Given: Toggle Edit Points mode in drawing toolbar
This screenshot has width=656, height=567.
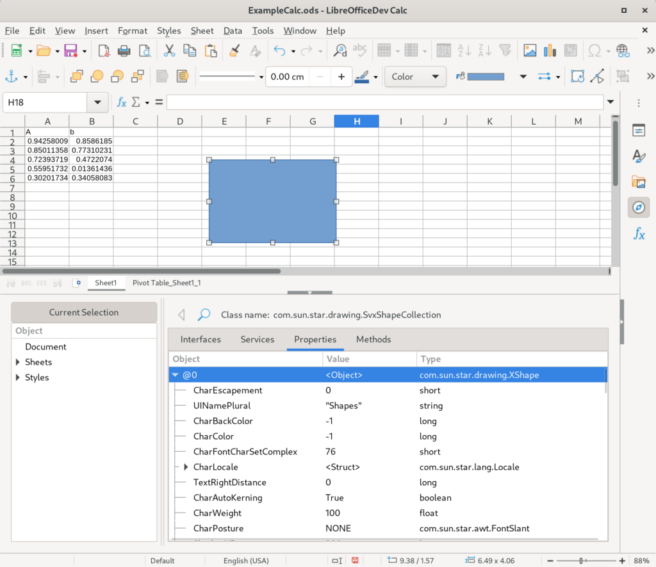Looking at the screenshot, I should coord(597,77).
